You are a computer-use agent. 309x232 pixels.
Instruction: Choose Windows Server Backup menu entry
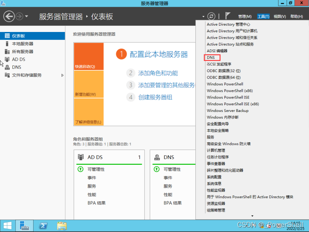pos(227,110)
